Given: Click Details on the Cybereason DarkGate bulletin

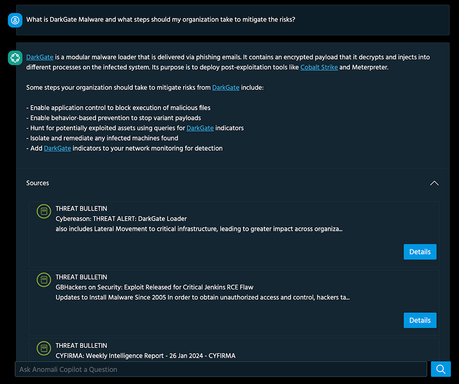Looking at the screenshot, I should [x=420, y=252].
